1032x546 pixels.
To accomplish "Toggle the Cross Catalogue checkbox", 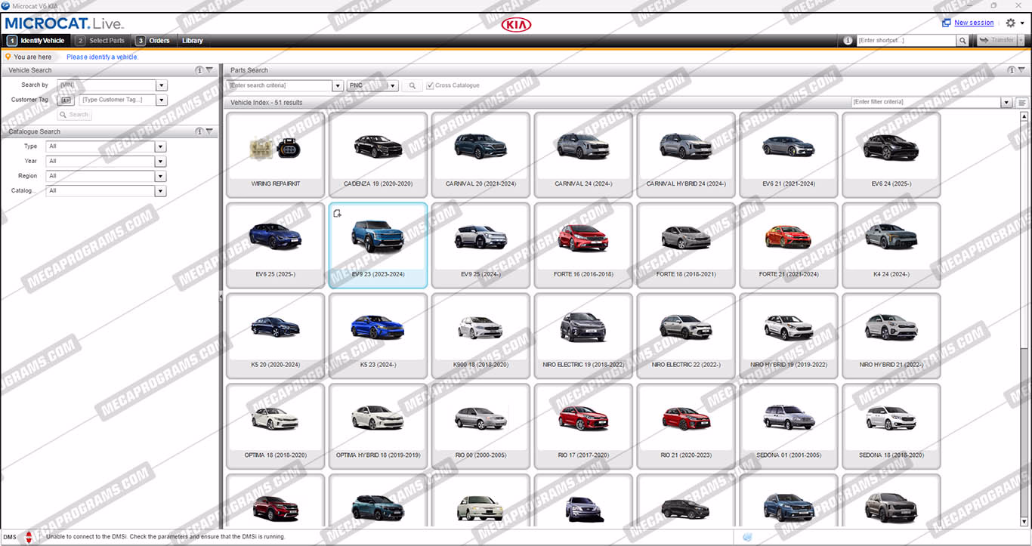I will pos(430,86).
